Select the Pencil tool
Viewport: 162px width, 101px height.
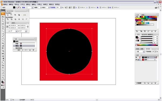(3, 39)
